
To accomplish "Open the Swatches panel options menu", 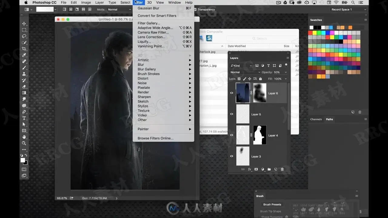I will 366,20.
